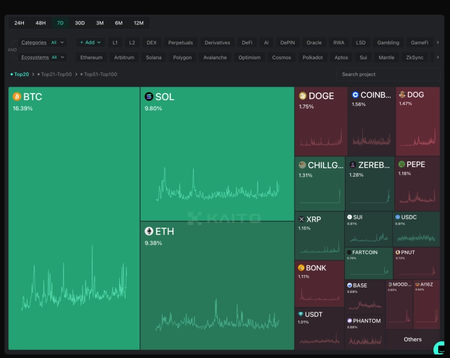
Task: Click the Bitcoin logo icon in BTC tile
Action: pyautogui.click(x=17, y=97)
